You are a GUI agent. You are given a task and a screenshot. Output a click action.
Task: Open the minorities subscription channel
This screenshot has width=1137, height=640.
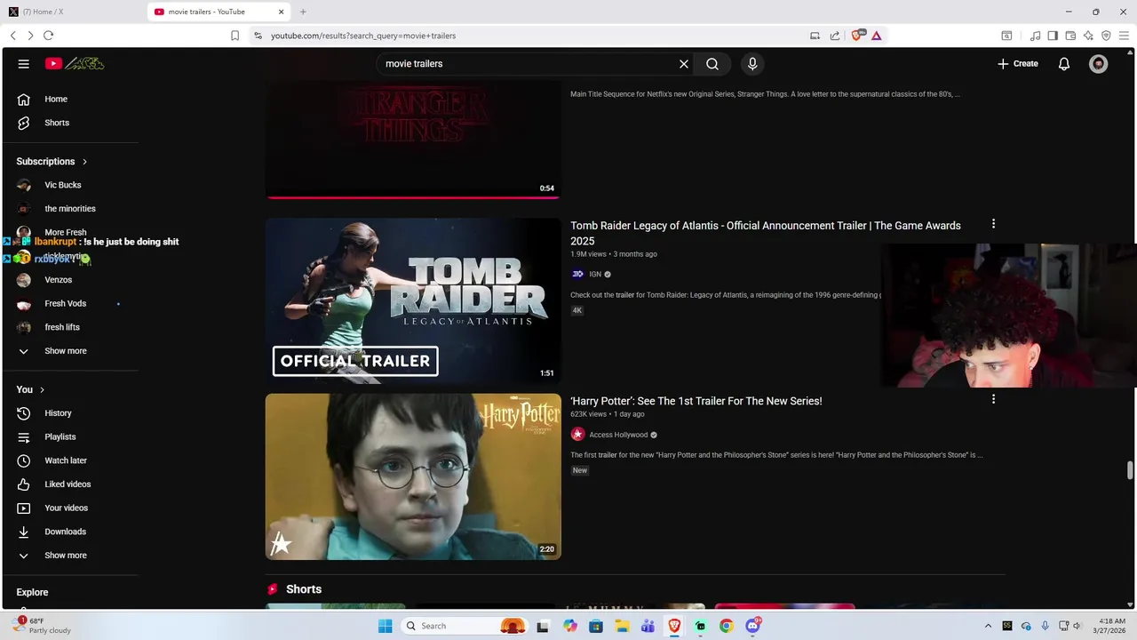click(70, 209)
